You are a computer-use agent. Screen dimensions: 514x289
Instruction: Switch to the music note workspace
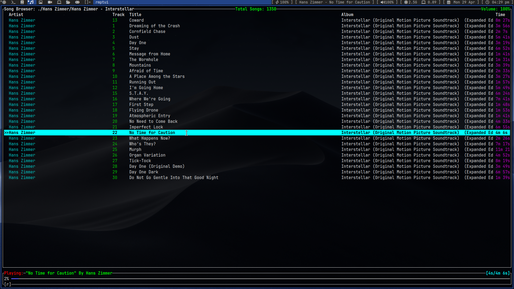(31, 2)
